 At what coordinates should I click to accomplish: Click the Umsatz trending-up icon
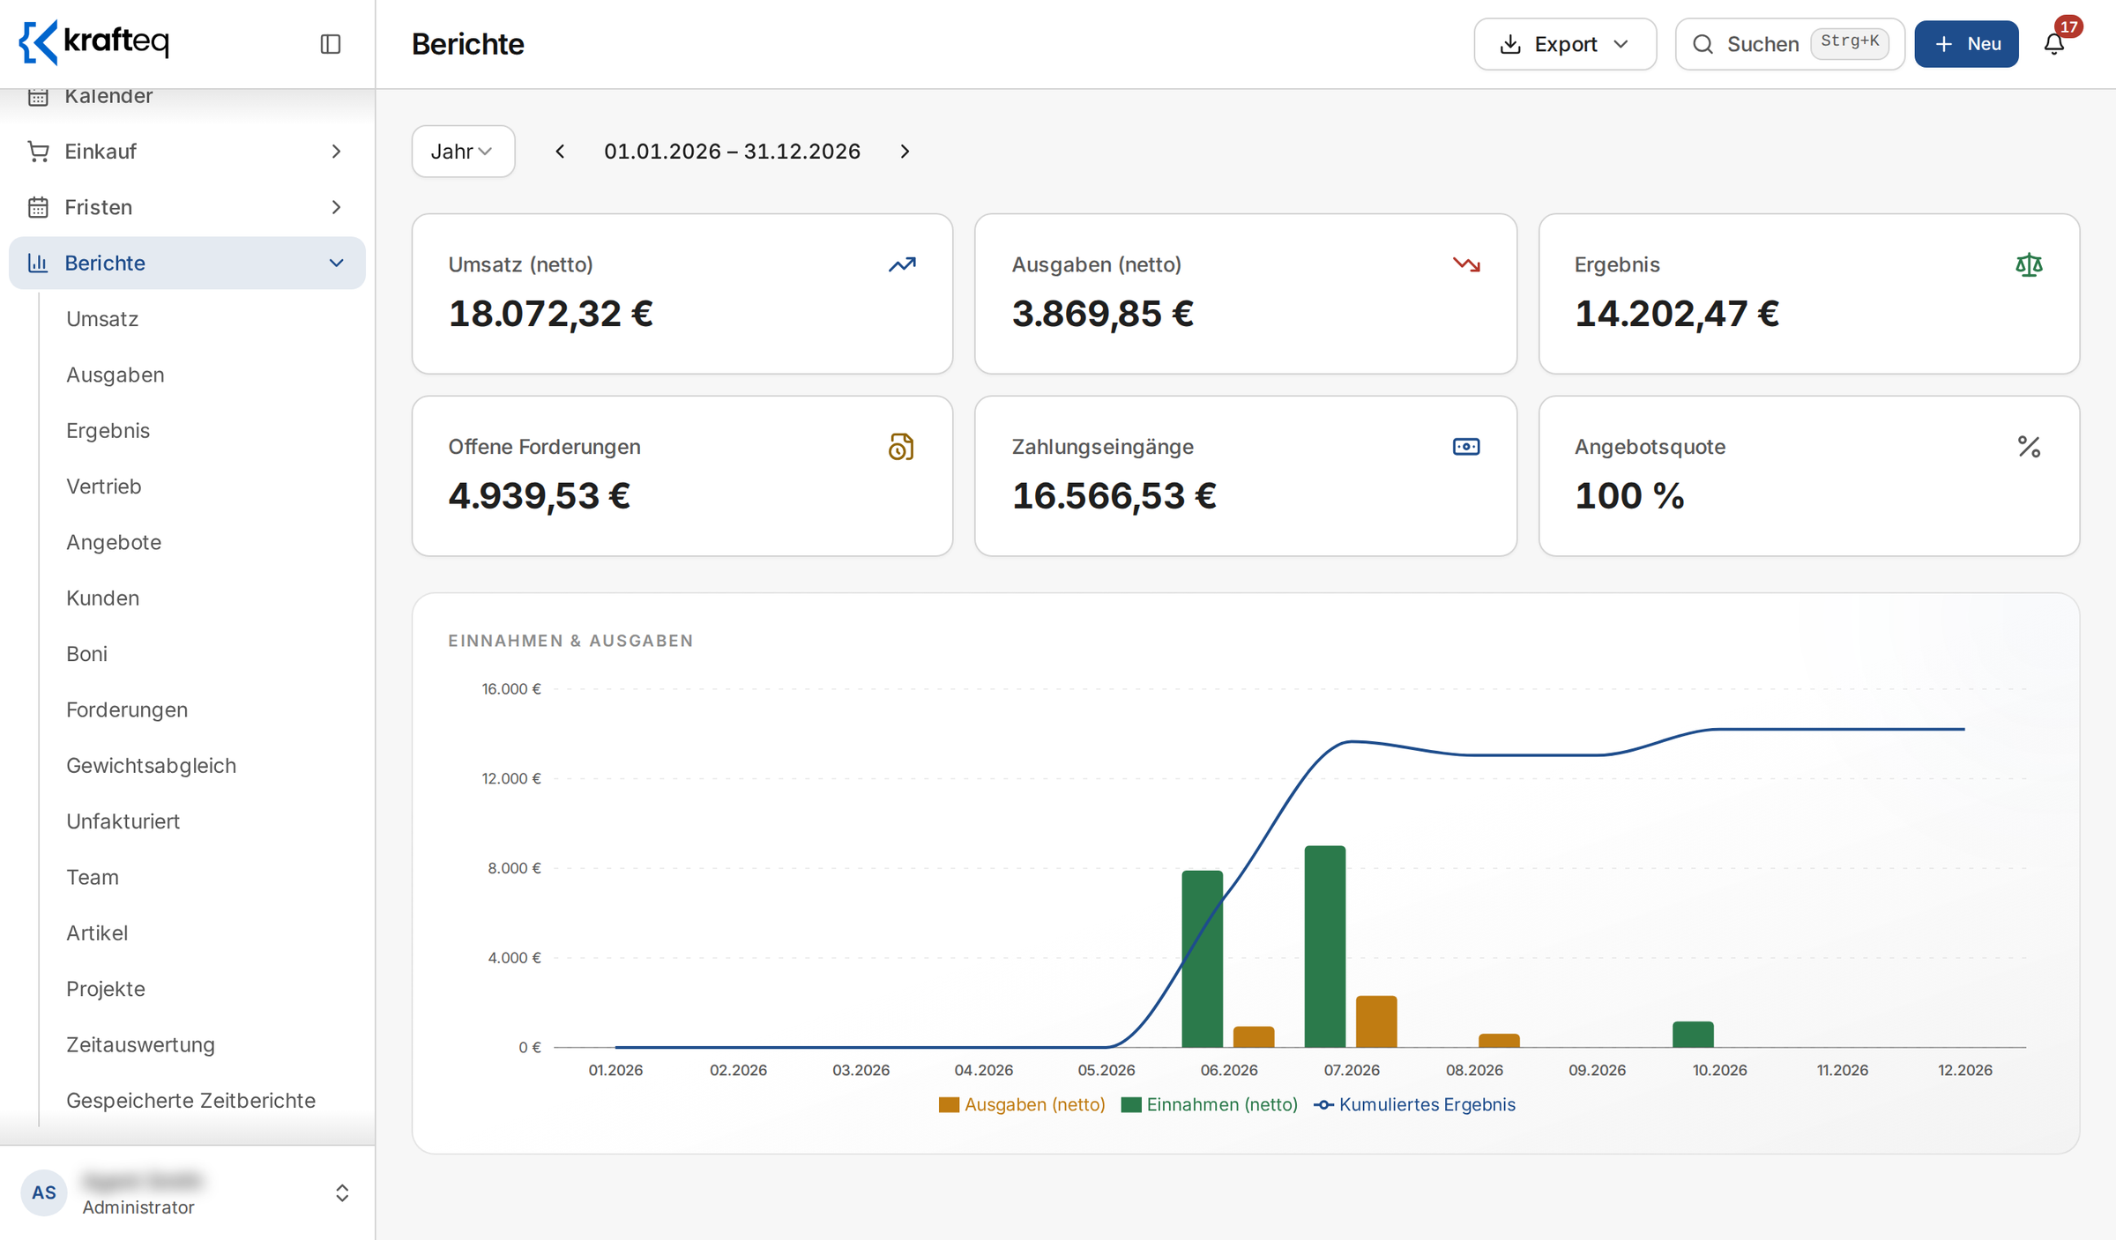(x=902, y=264)
